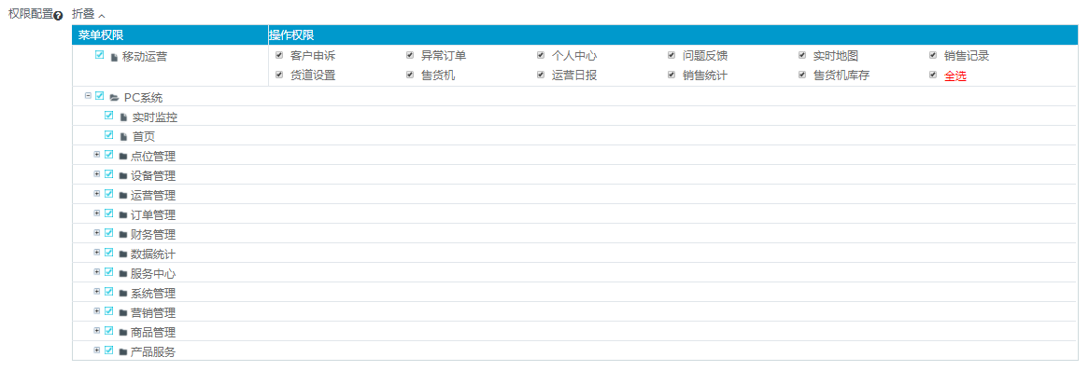Select the 首页 tree label
Screen dimensions: 1089x371
click(144, 137)
